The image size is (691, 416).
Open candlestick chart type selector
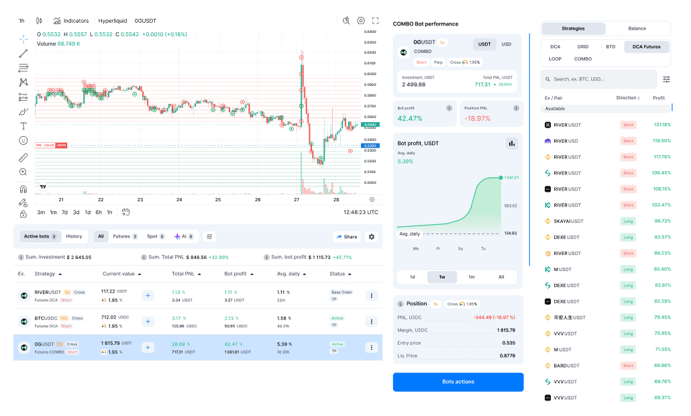(x=39, y=21)
